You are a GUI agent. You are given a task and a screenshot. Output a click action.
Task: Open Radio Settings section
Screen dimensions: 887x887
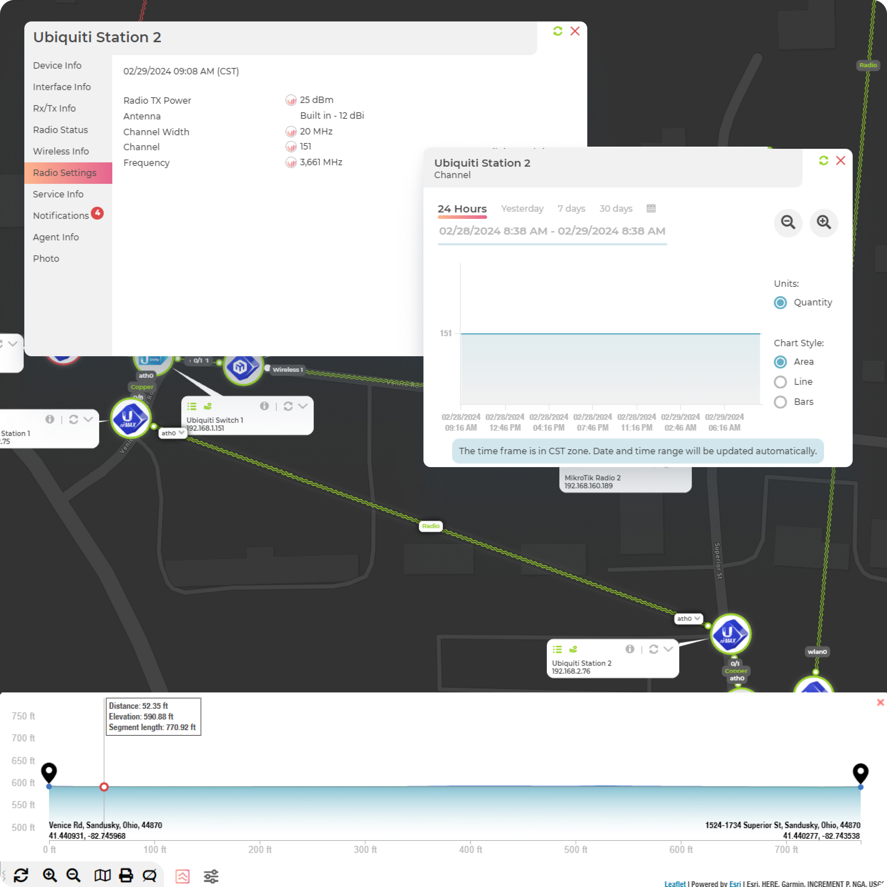tap(68, 173)
